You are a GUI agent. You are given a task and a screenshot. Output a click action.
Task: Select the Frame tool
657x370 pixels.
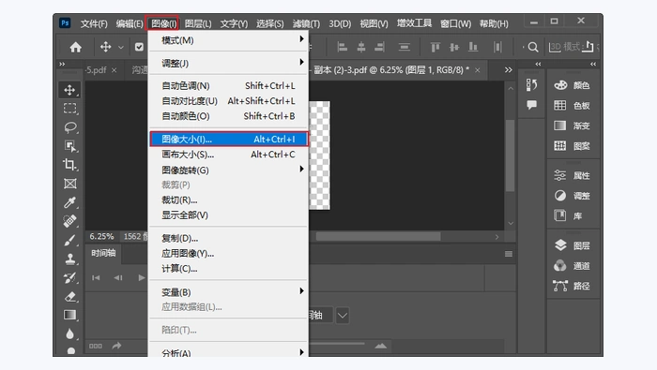pos(70,184)
